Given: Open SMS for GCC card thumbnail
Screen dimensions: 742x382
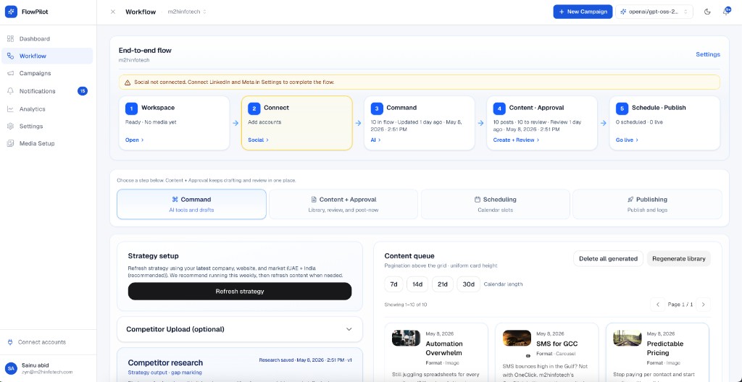Looking at the screenshot, I should (517, 338).
